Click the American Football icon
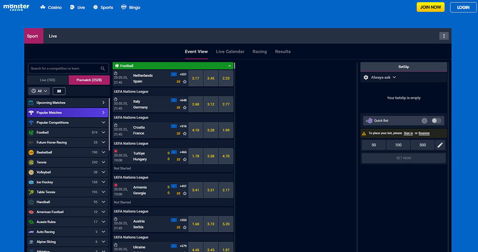This screenshot has height=252, width=478. tap(31, 212)
